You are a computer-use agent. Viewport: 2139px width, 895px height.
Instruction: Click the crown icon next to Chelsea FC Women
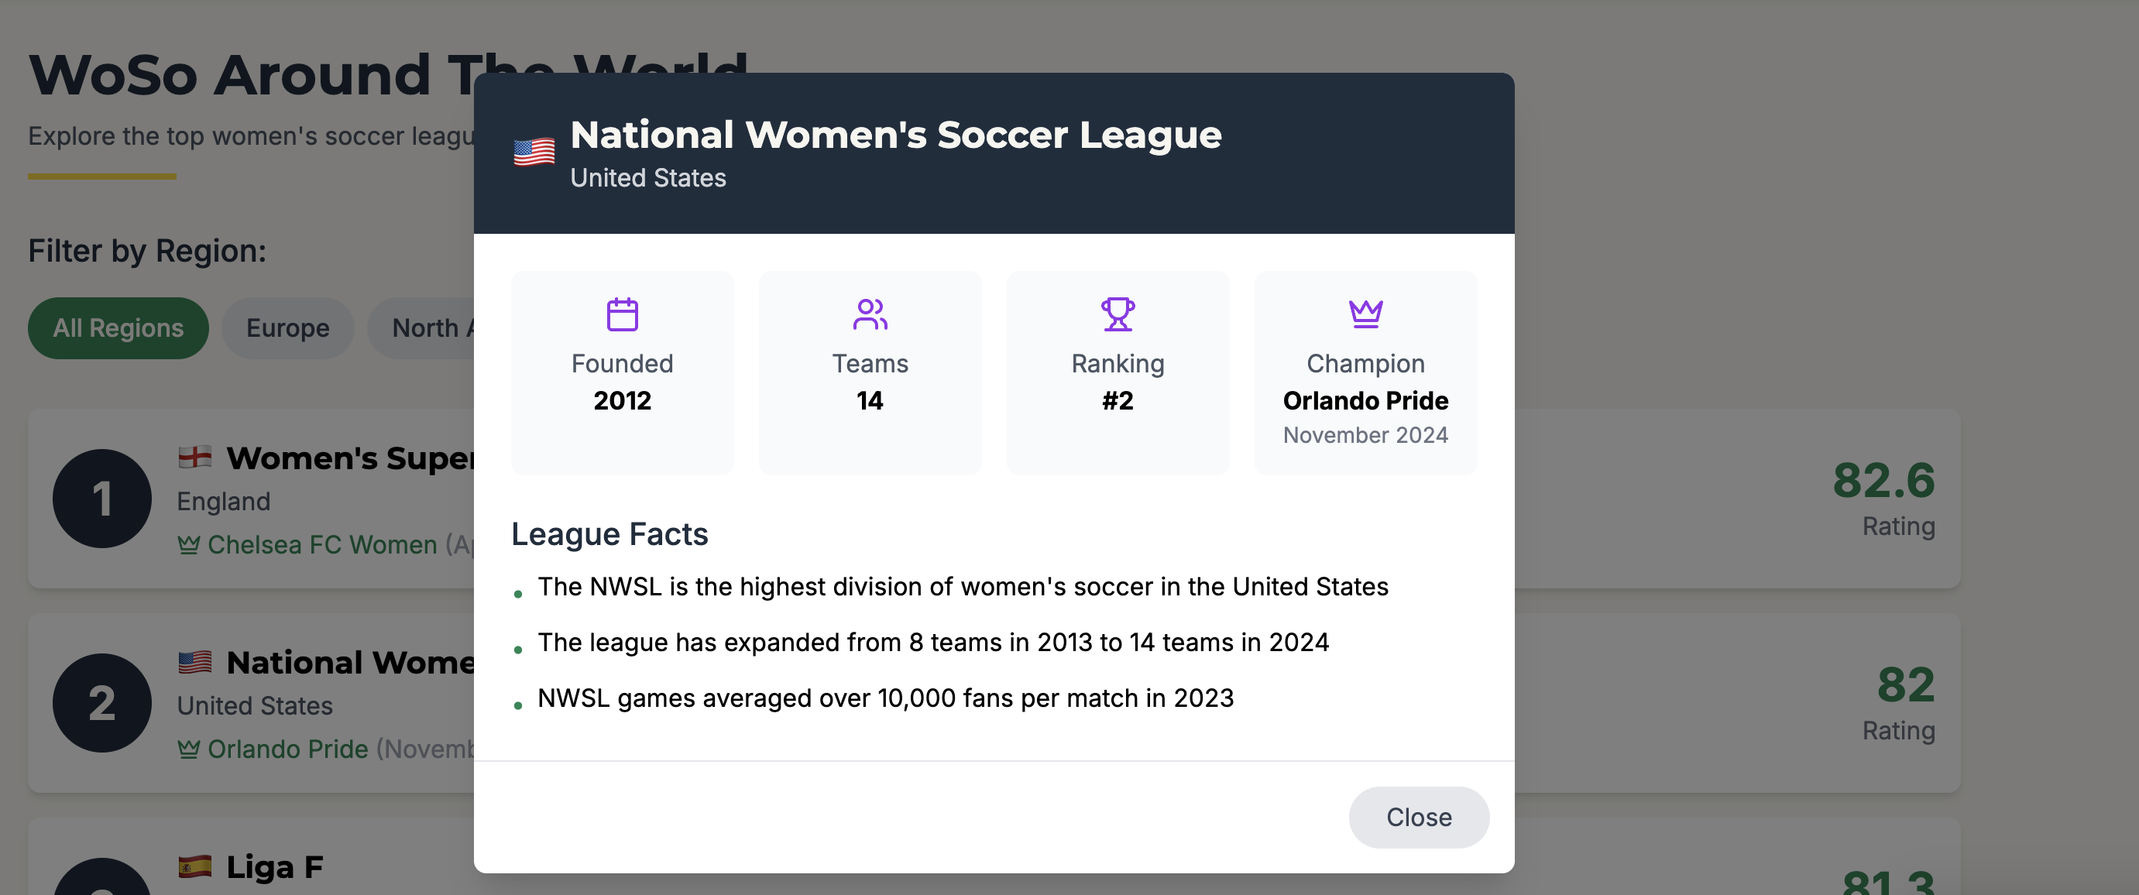[188, 544]
